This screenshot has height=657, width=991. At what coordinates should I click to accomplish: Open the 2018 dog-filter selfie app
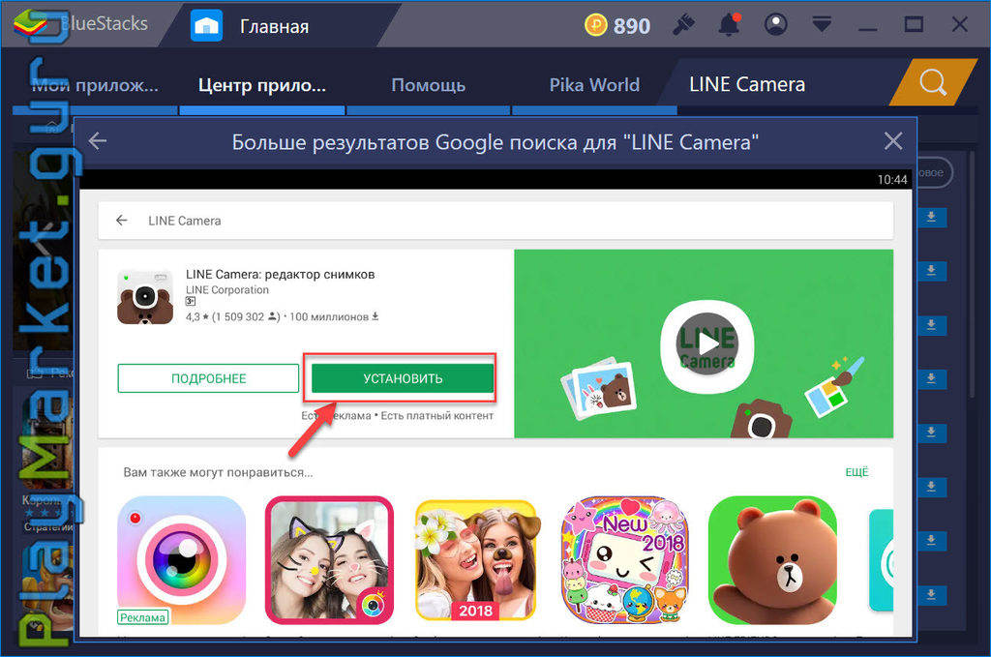tap(476, 560)
